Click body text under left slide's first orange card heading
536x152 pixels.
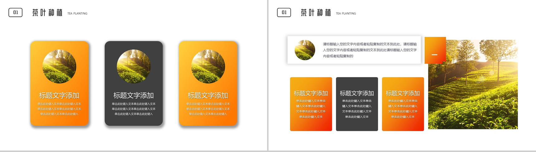[x=59, y=109]
